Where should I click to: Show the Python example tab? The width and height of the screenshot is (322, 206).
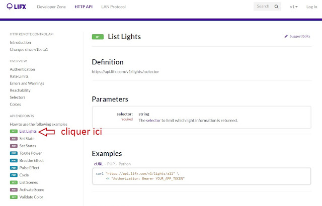tap(125, 164)
